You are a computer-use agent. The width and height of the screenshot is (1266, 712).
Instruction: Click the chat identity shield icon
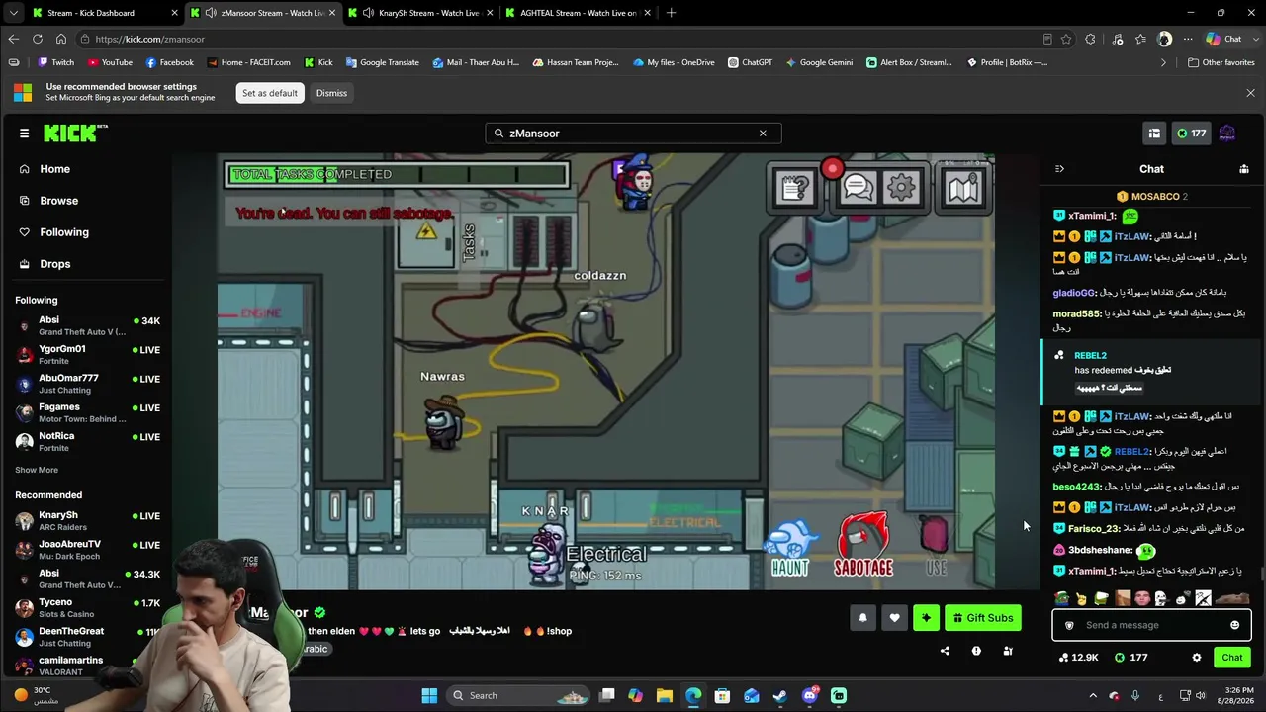click(1068, 625)
